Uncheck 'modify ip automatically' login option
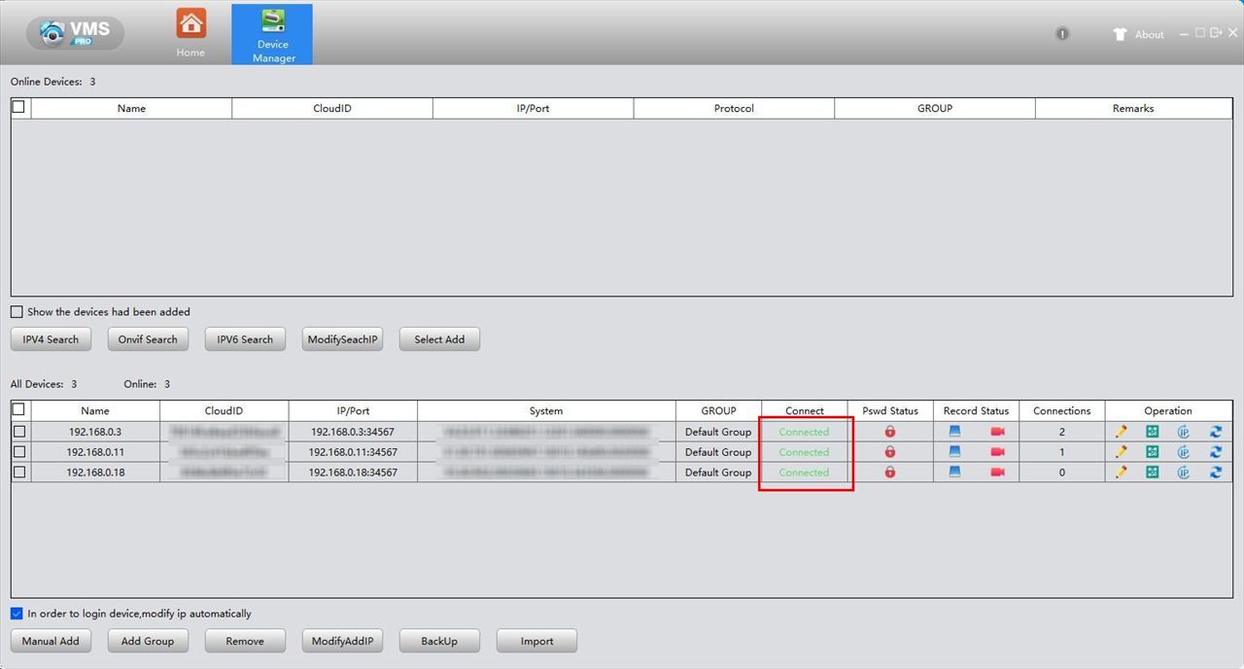This screenshot has height=669, width=1244. tap(17, 614)
